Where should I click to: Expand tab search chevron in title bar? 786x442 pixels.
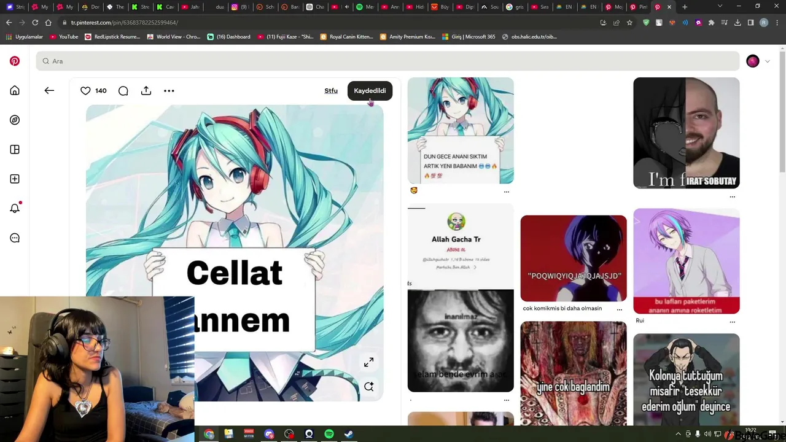pyautogui.click(x=722, y=7)
